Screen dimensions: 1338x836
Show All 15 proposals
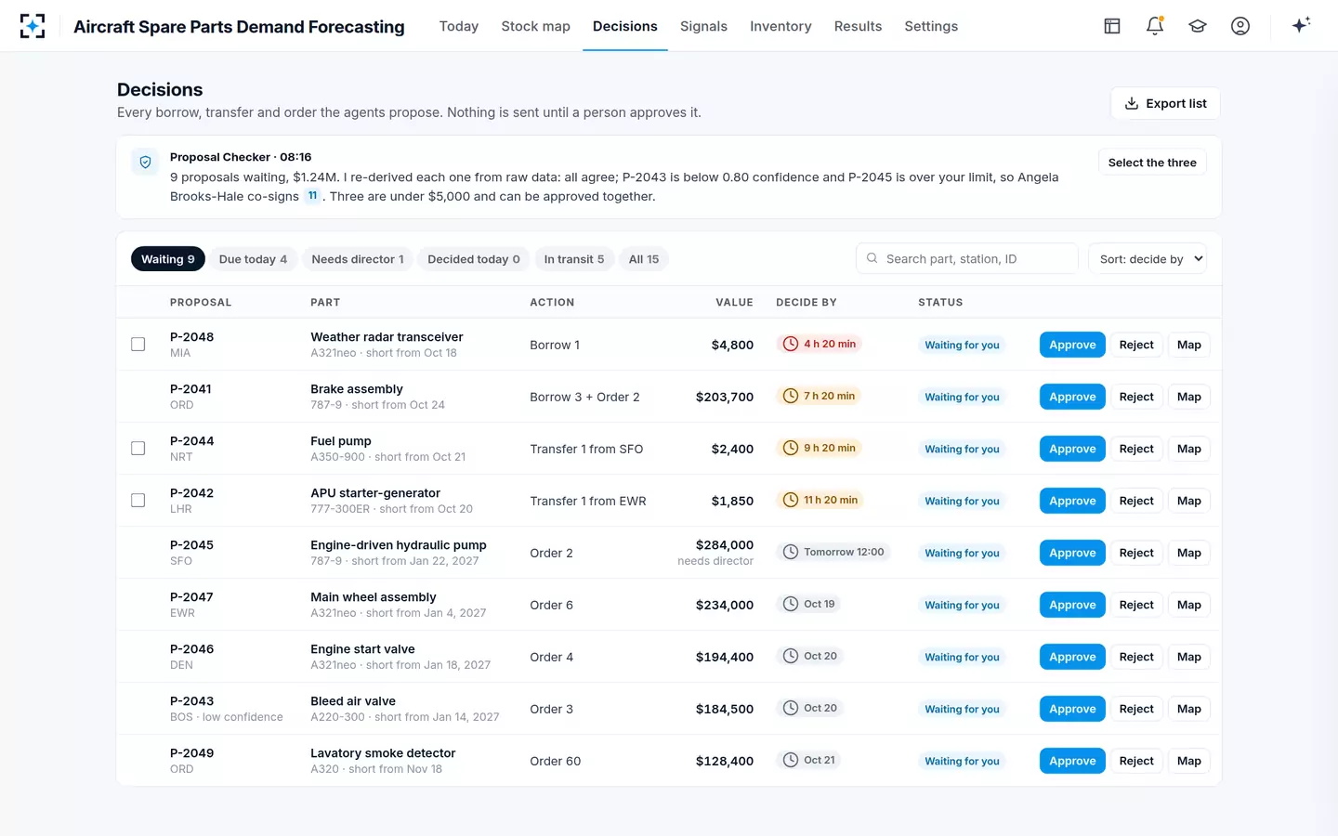[x=644, y=259]
